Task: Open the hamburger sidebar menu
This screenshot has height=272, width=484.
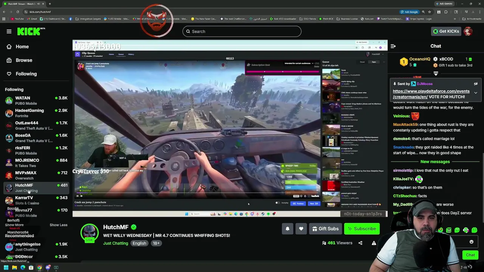Action: pyautogui.click(x=9, y=31)
